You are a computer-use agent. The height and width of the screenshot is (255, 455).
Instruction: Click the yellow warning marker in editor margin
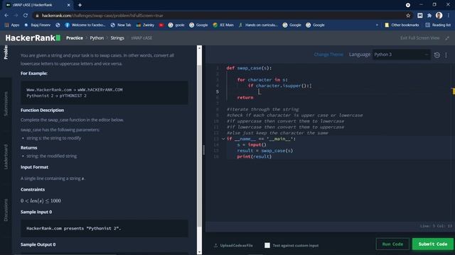tap(454, 91)
